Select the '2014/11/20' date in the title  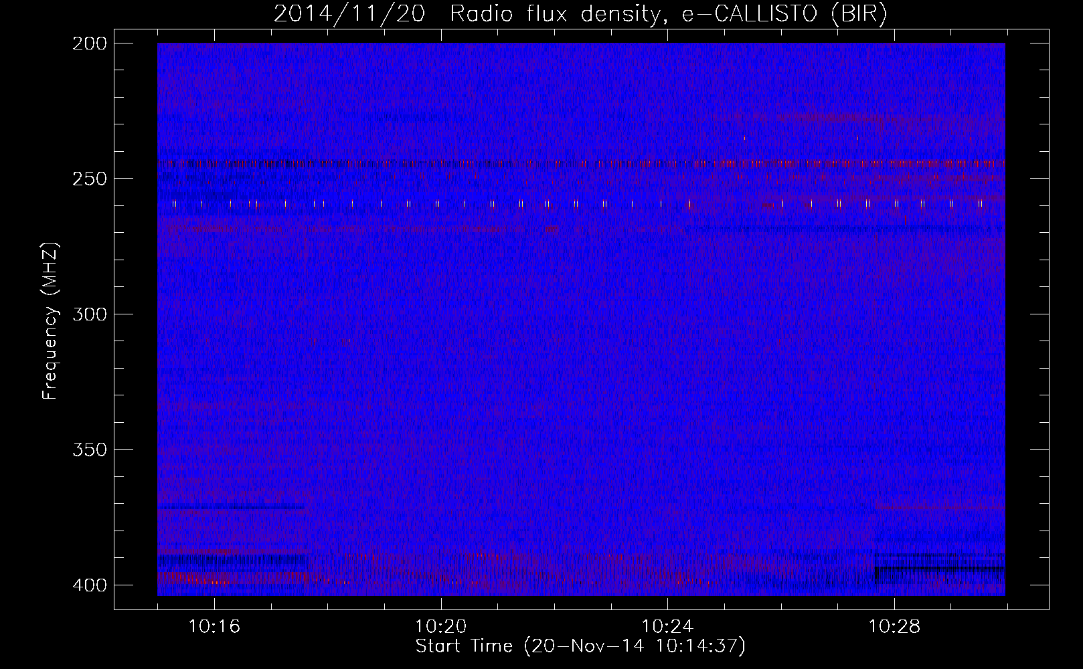(349, 13)
